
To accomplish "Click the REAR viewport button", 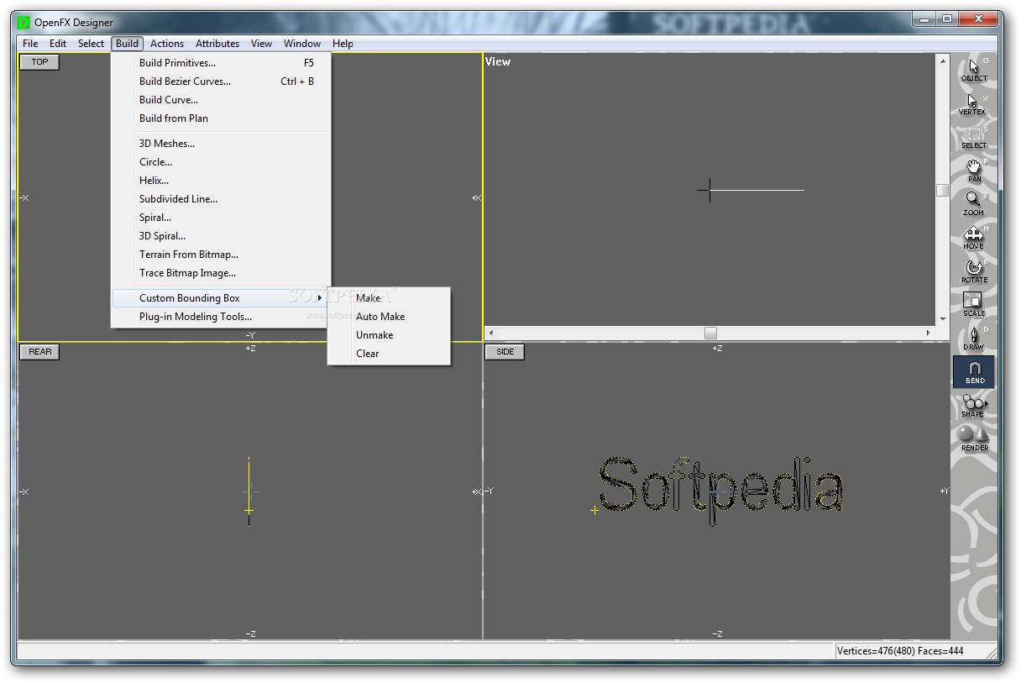I will click(39, 352).
